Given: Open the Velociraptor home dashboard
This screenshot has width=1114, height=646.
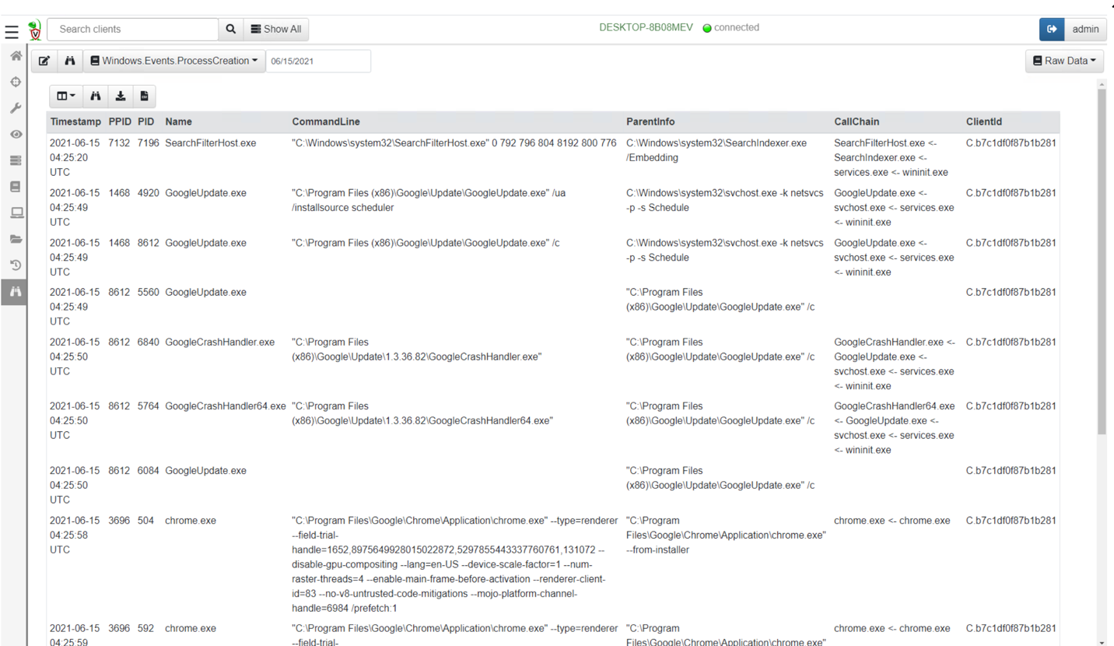Looking at the screenshot, I should point(15,56).
